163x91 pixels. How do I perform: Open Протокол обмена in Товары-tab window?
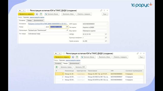[88, 57]
